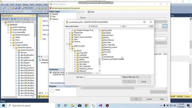The width and height of the screenshot is (192, 108).
Task: Expand the System Databases node
Action: click(x=8, y=27)
